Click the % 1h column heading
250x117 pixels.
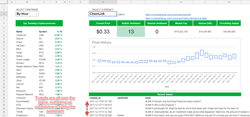point(59,31)
